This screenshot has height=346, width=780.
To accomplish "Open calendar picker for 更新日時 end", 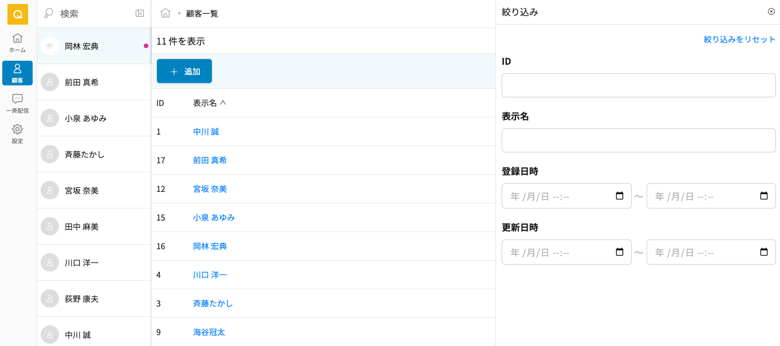I will (x=763, y=252).
